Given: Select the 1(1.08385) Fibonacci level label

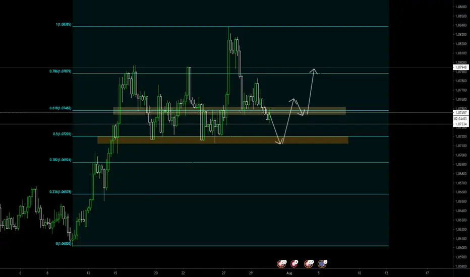Looking at the screenshot, I should click(64, 24).
